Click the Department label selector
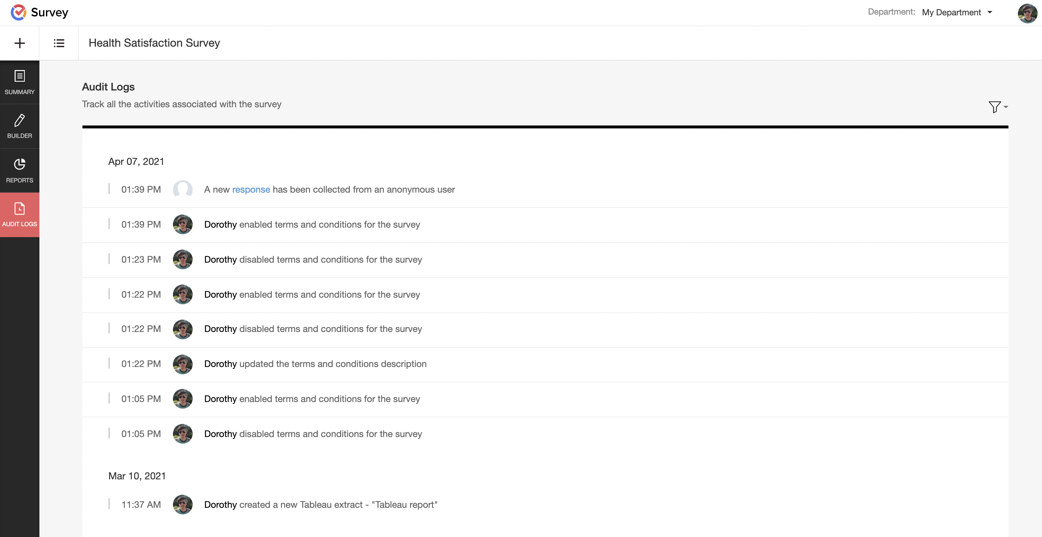 [x=891, y=12]
